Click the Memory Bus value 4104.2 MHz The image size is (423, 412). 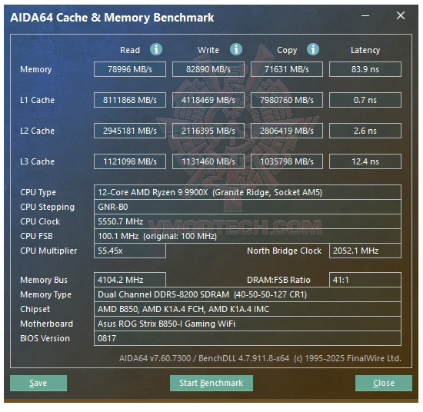(x=130, y=280)
